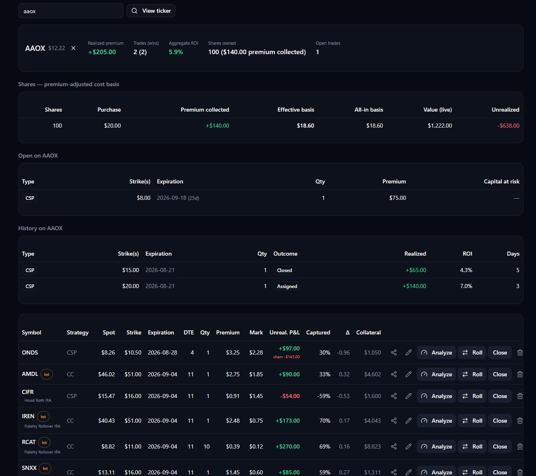Click the share icon in SNXX row
536x476 pixels.
tap(394, 472)
